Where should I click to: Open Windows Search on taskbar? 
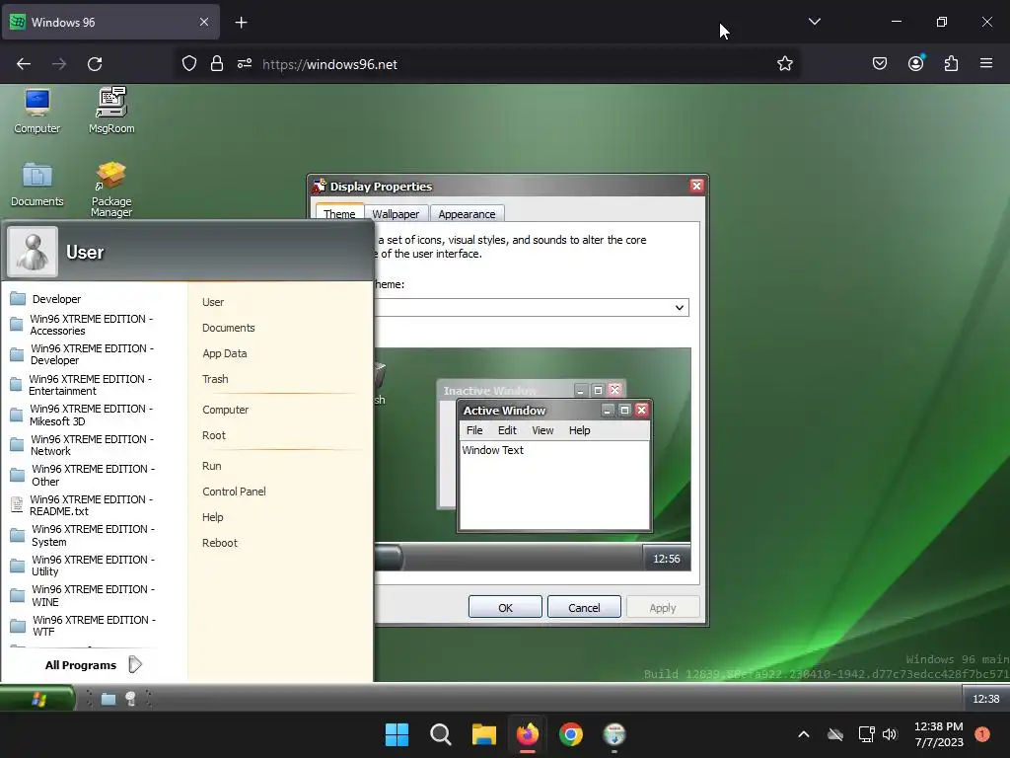coord(441,734)
